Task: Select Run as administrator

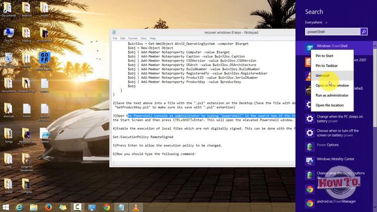Action: [x=332, y=95]
